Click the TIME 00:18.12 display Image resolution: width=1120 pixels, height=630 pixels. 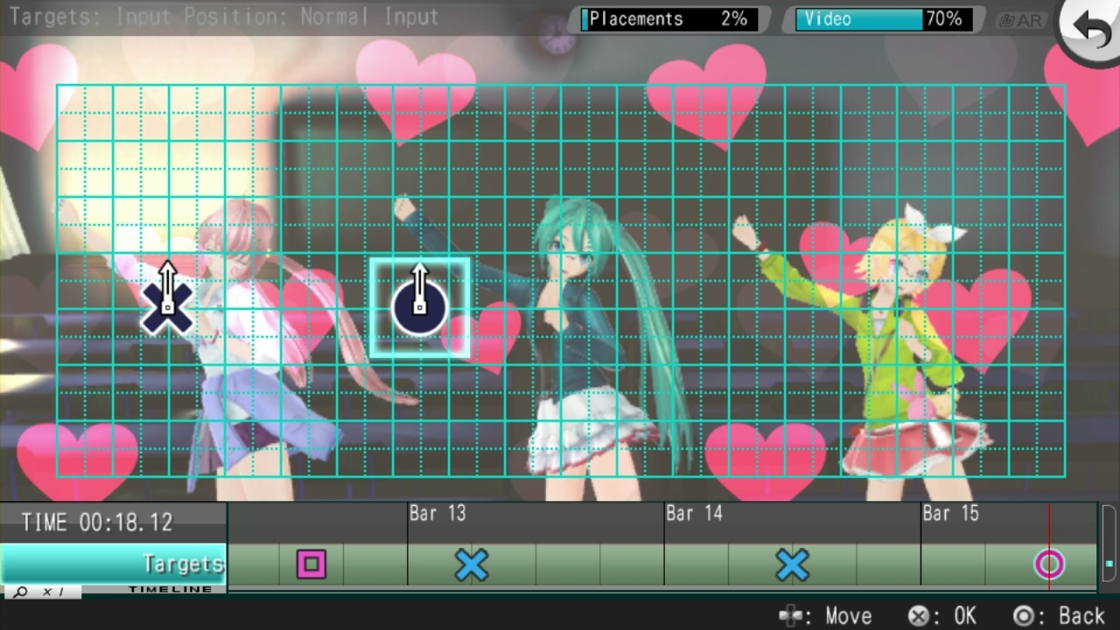(97, 522)
